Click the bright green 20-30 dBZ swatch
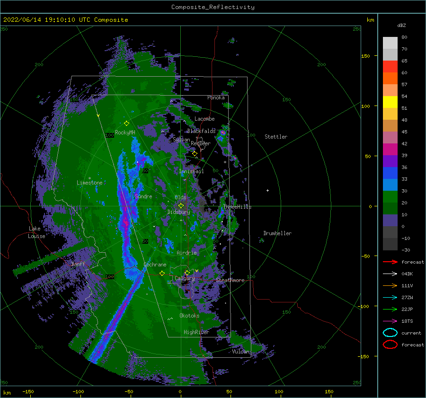 pos(390,196)
